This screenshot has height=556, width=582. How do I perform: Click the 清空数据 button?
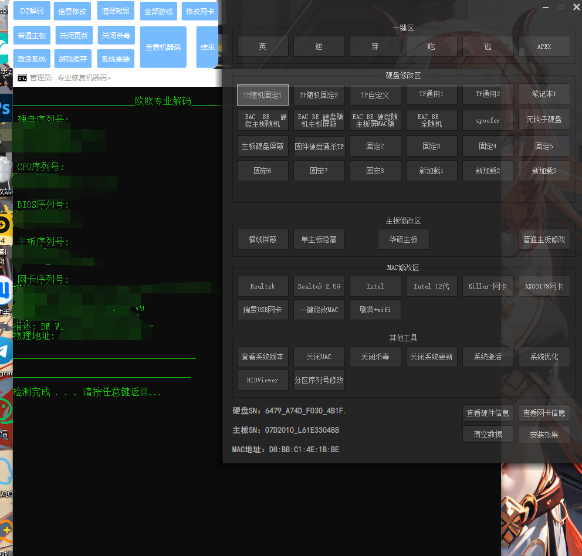[488, 435]
